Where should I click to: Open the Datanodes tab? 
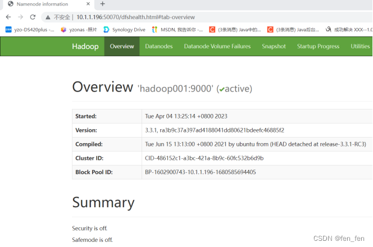159,47
